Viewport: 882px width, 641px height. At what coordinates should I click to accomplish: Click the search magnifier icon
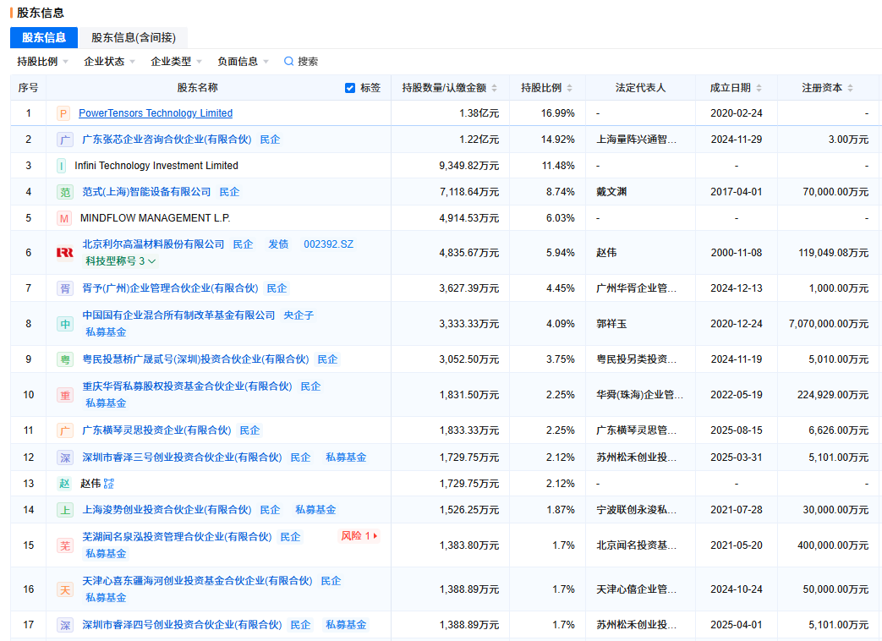point(288,61)
